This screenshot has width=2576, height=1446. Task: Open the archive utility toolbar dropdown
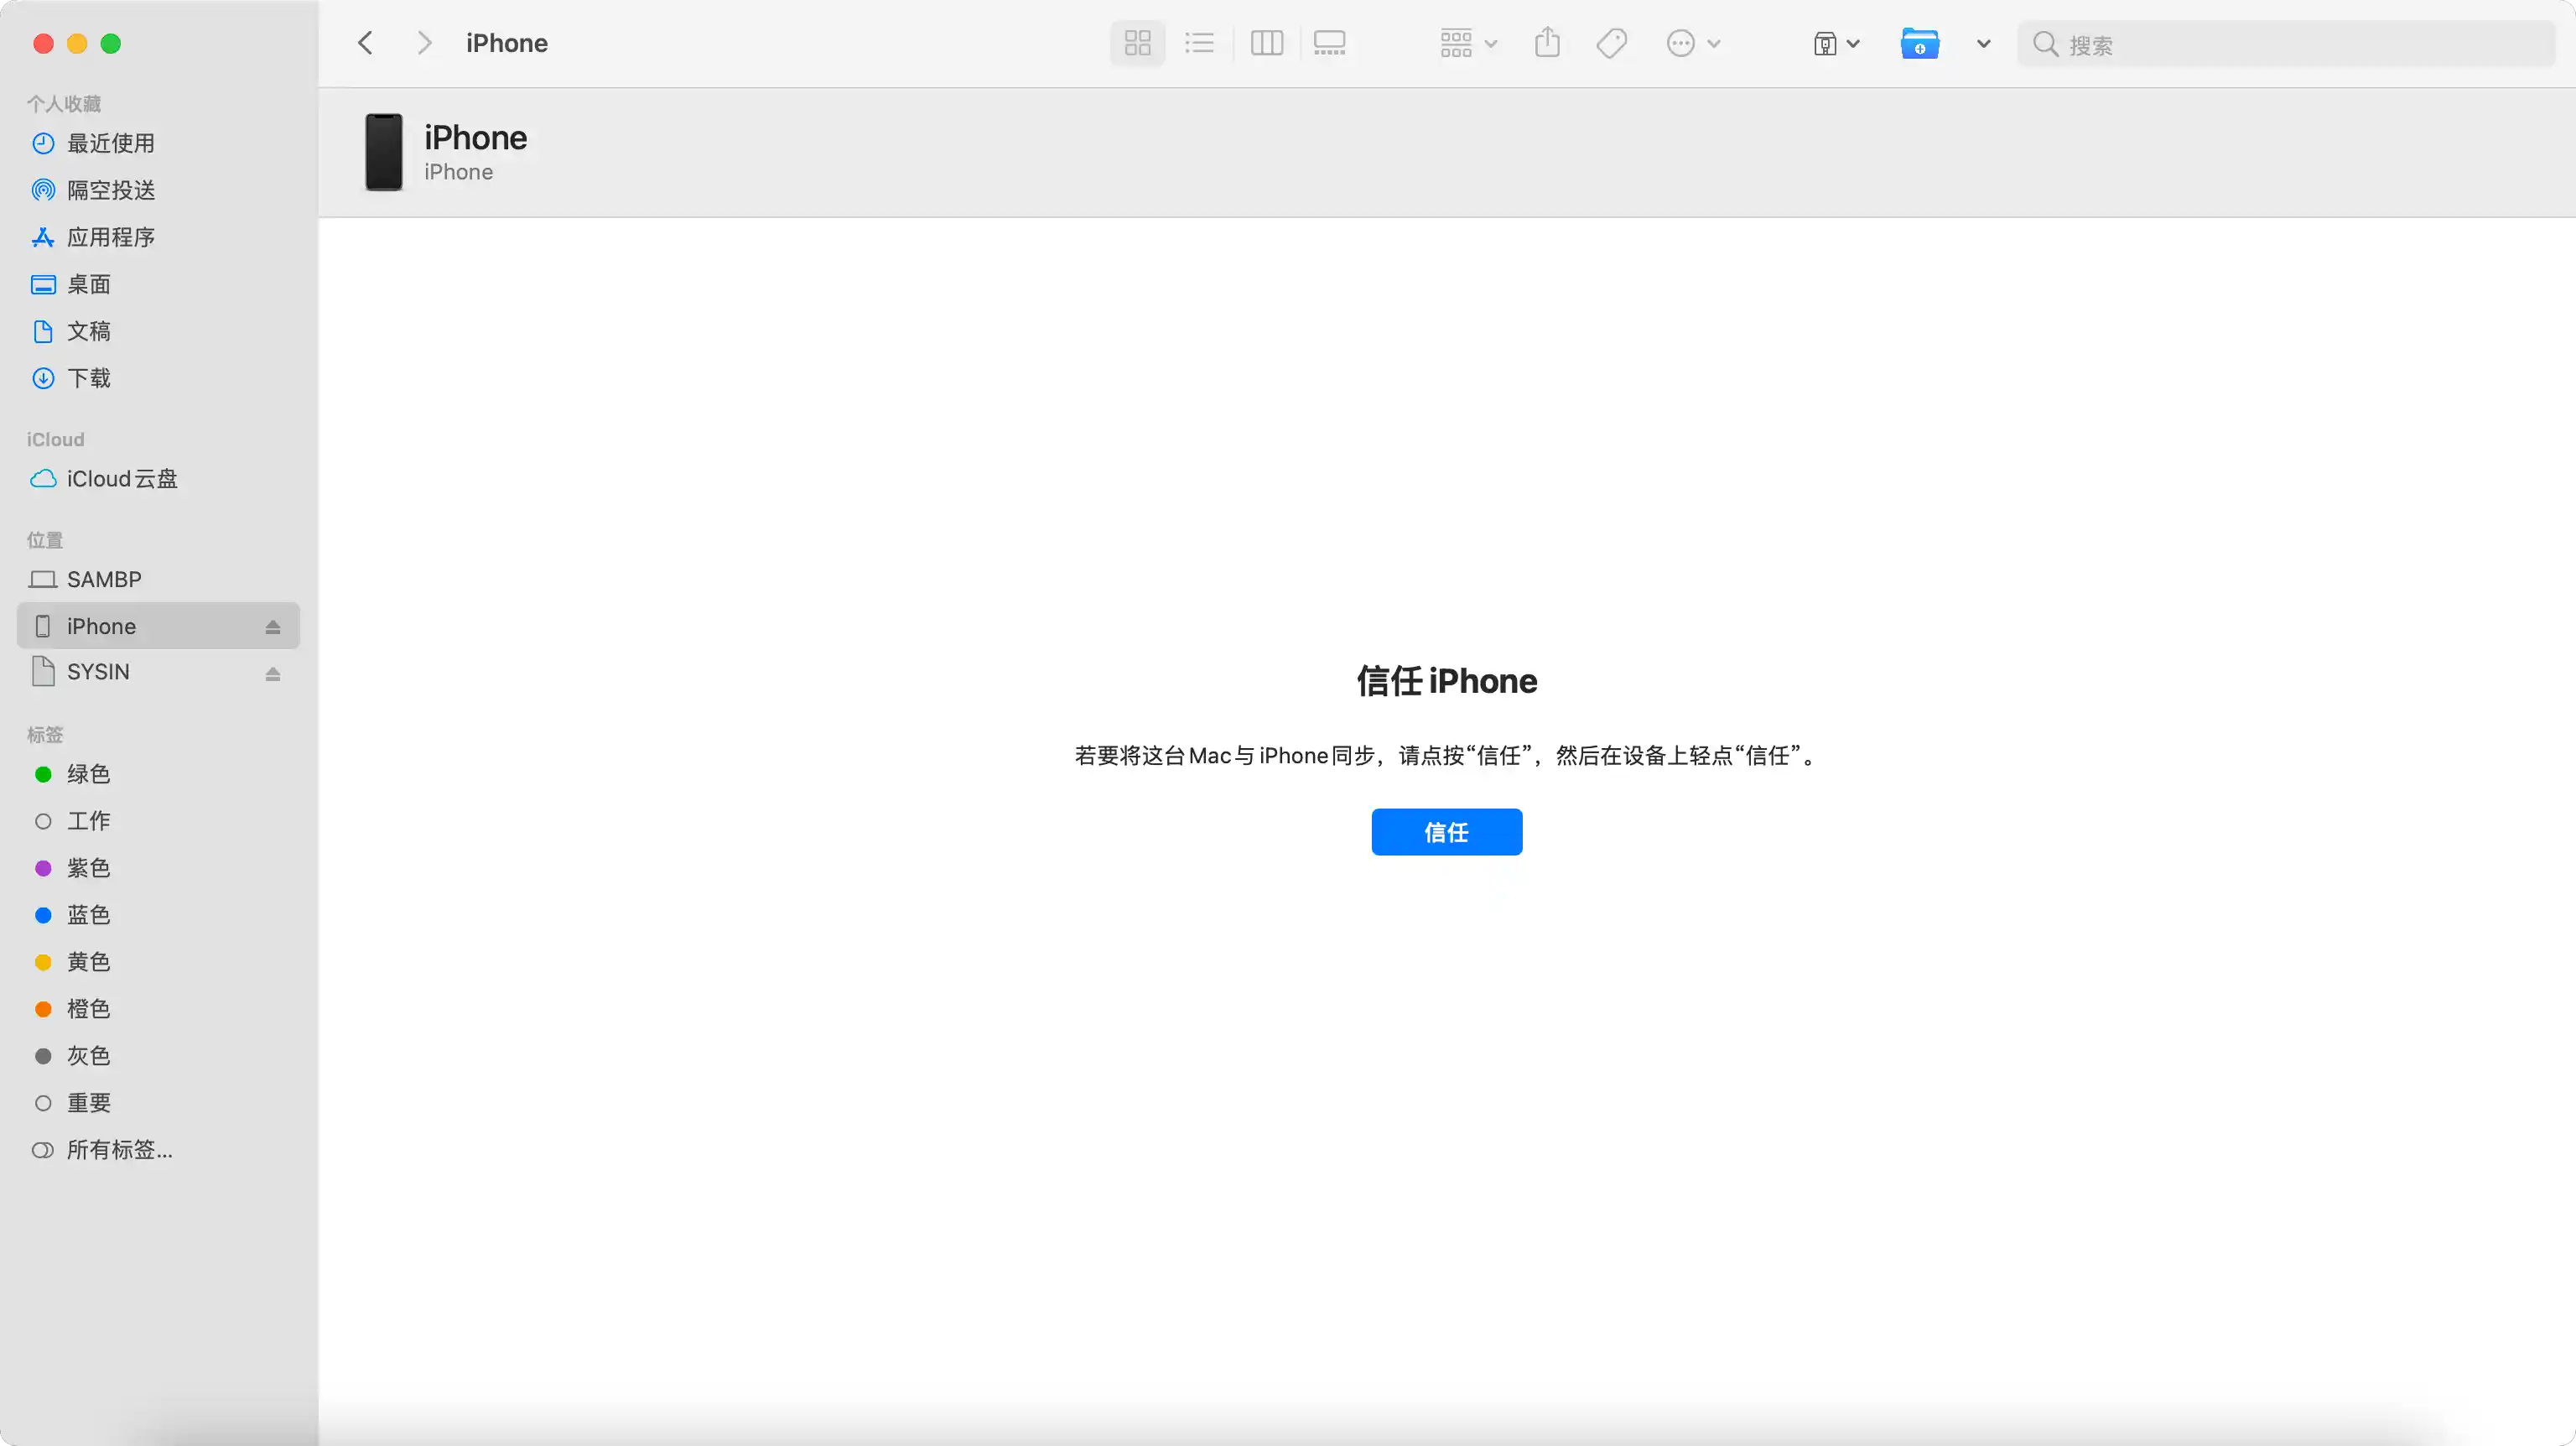click(1836, 43)
